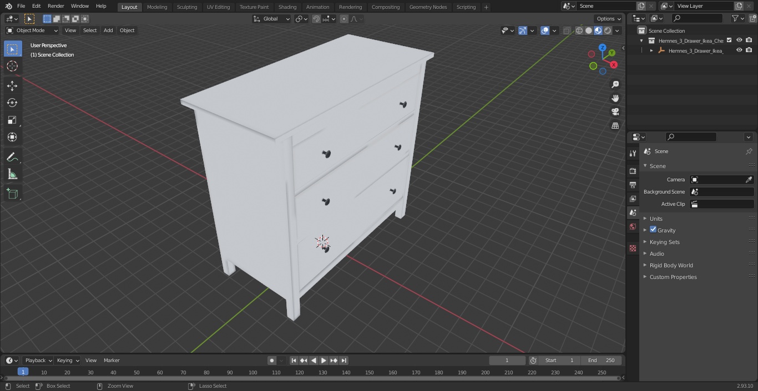Toggle the Gravity checkbox
758x391 pixels.
653,230
